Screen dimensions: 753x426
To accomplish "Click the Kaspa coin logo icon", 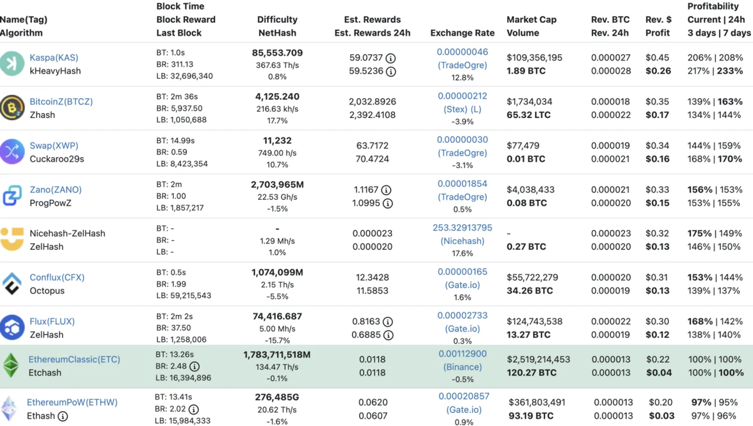I will (x=11, y=64).
